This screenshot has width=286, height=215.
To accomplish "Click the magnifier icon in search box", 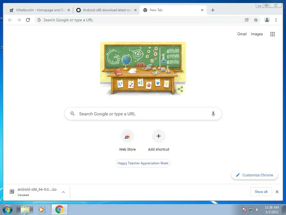I will pyautogui.click(x=72, y=114).
